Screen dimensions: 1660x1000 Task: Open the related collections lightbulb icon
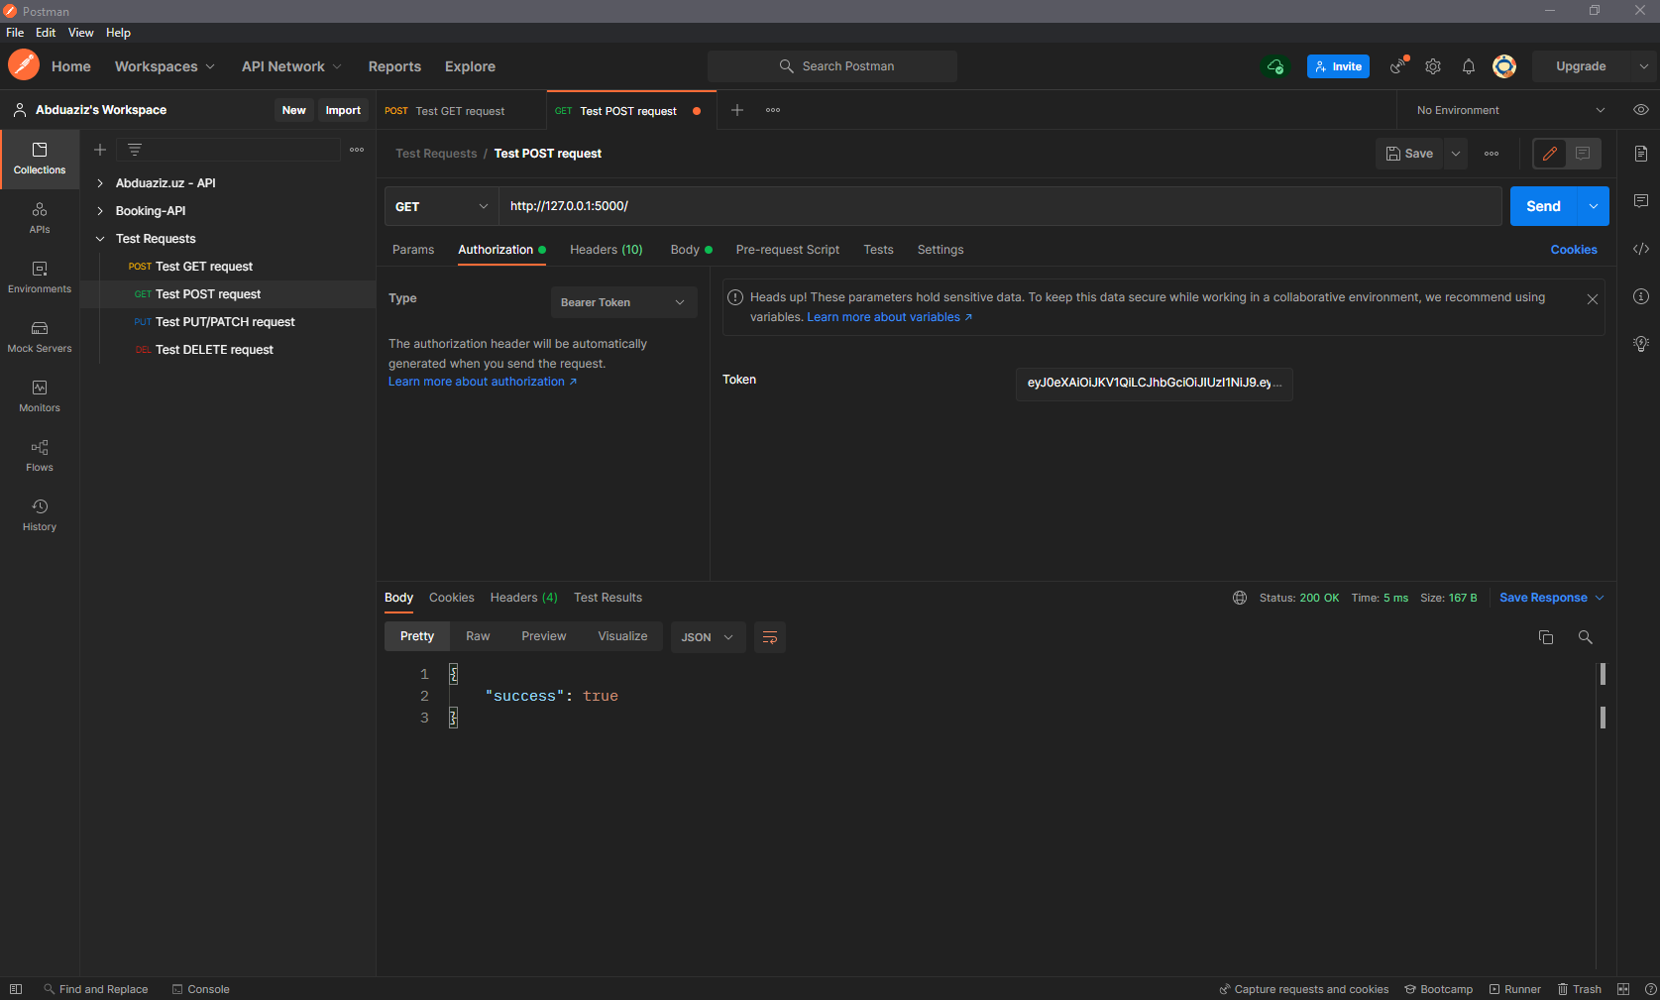click(1641, 344)
